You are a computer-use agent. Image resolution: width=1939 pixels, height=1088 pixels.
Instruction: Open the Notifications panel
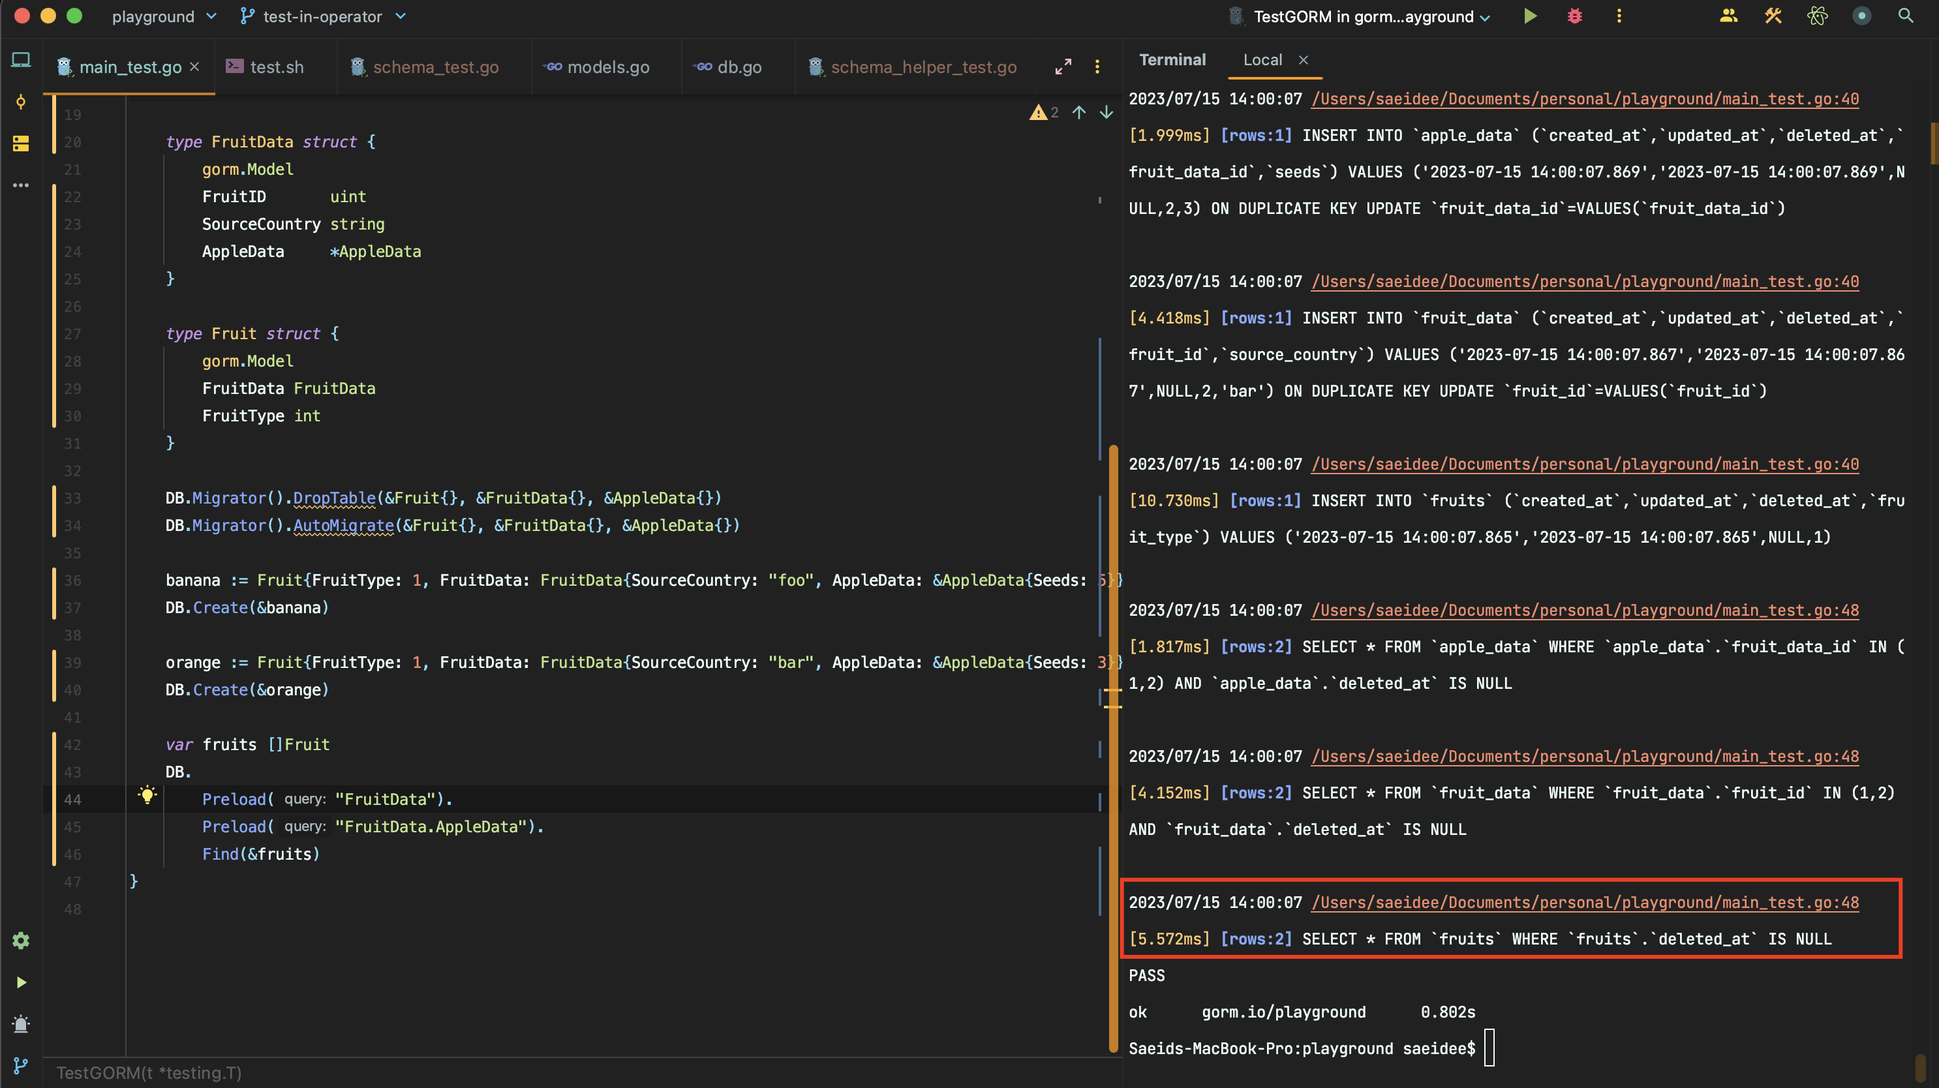click(x=20, y=1024)
